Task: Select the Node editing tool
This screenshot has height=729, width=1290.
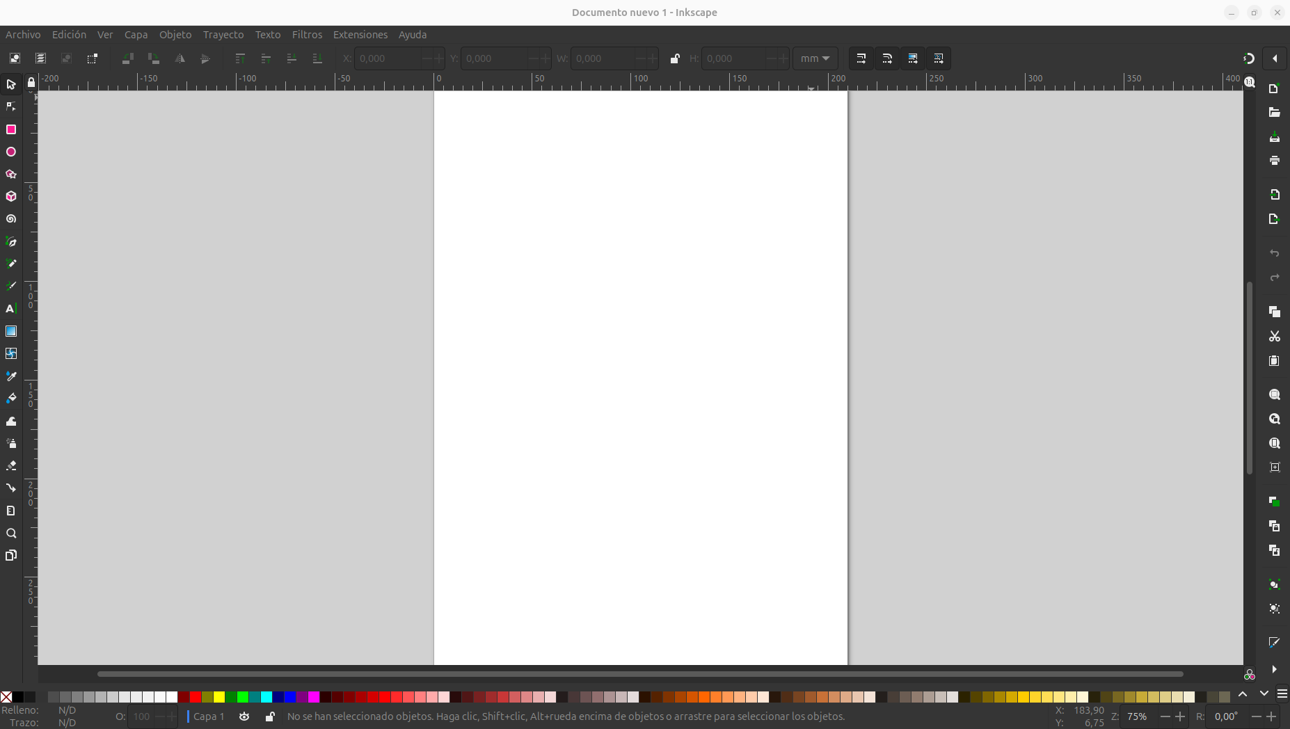Action: [11, 107]
